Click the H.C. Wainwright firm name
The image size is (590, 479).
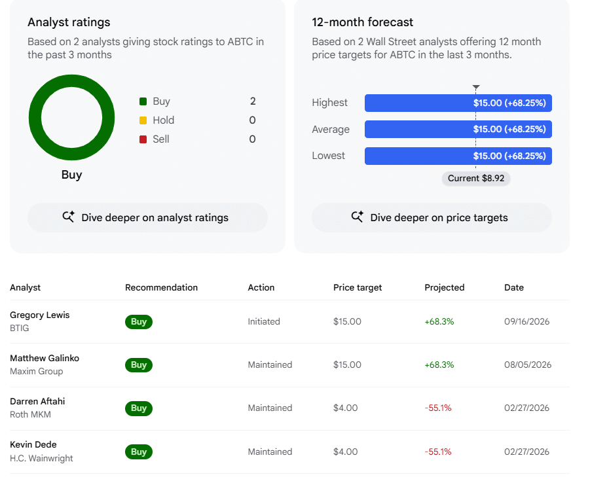41,458
